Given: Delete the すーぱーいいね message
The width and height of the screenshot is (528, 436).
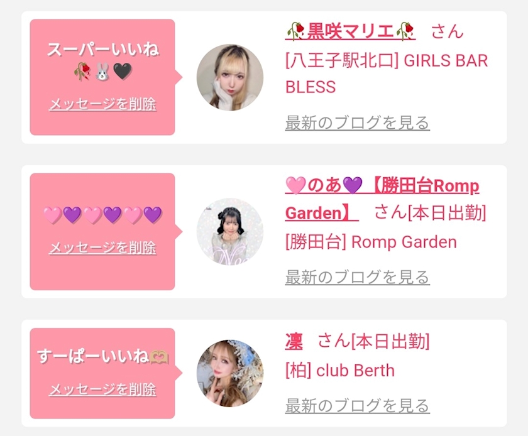Looking at the screenshot, I should (102, 390).
